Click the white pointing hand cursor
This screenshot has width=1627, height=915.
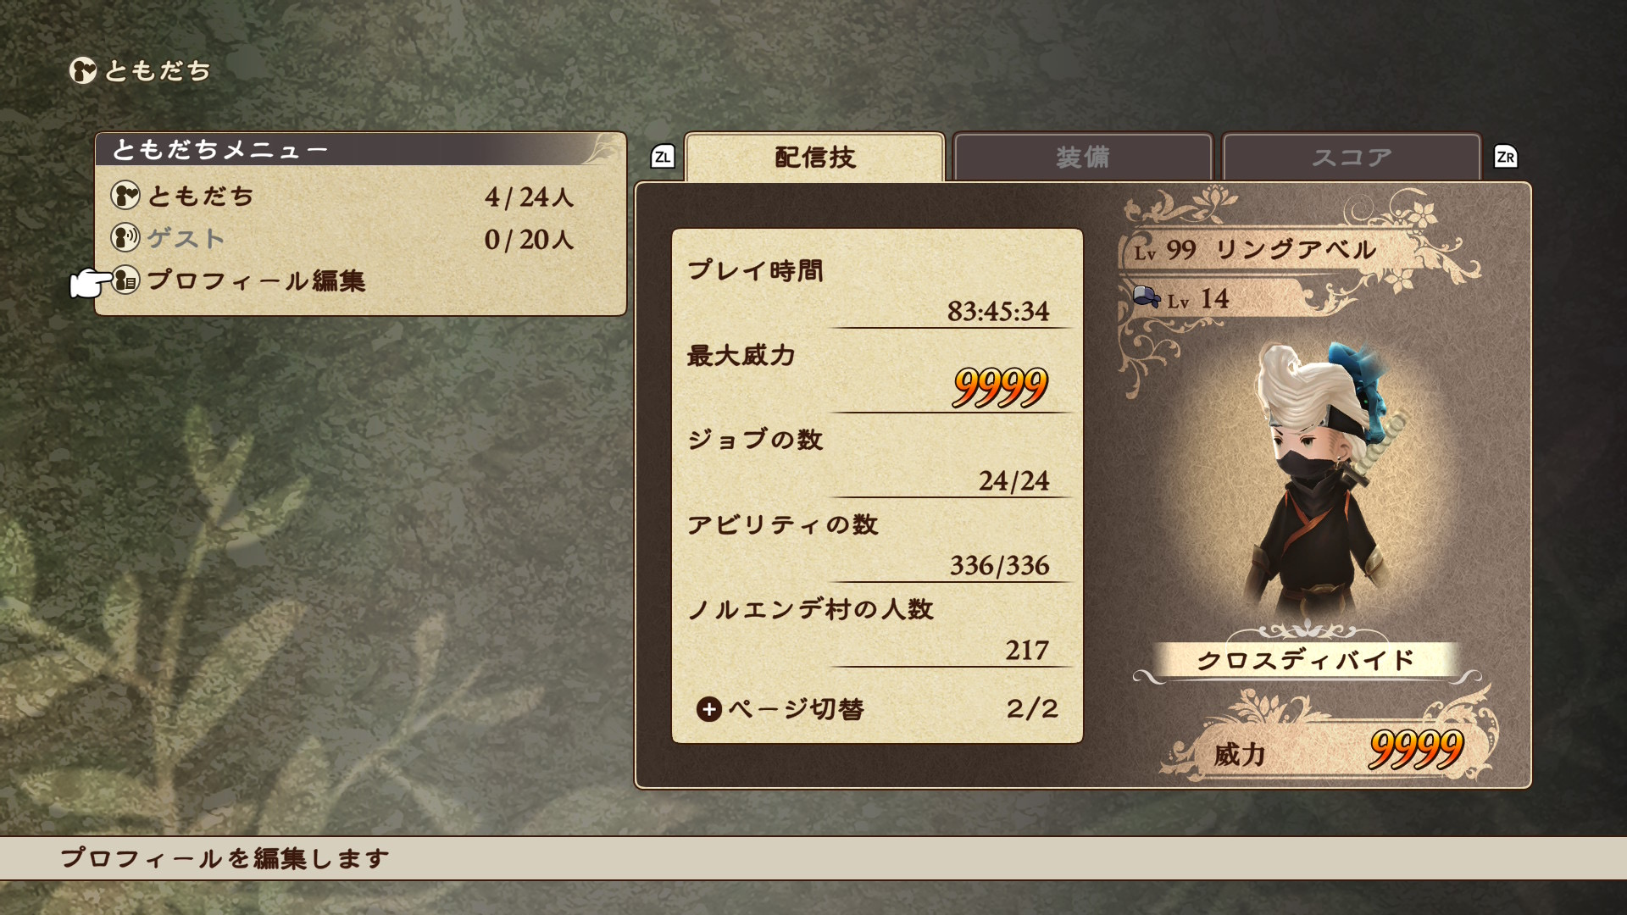[x=90, y=284]
